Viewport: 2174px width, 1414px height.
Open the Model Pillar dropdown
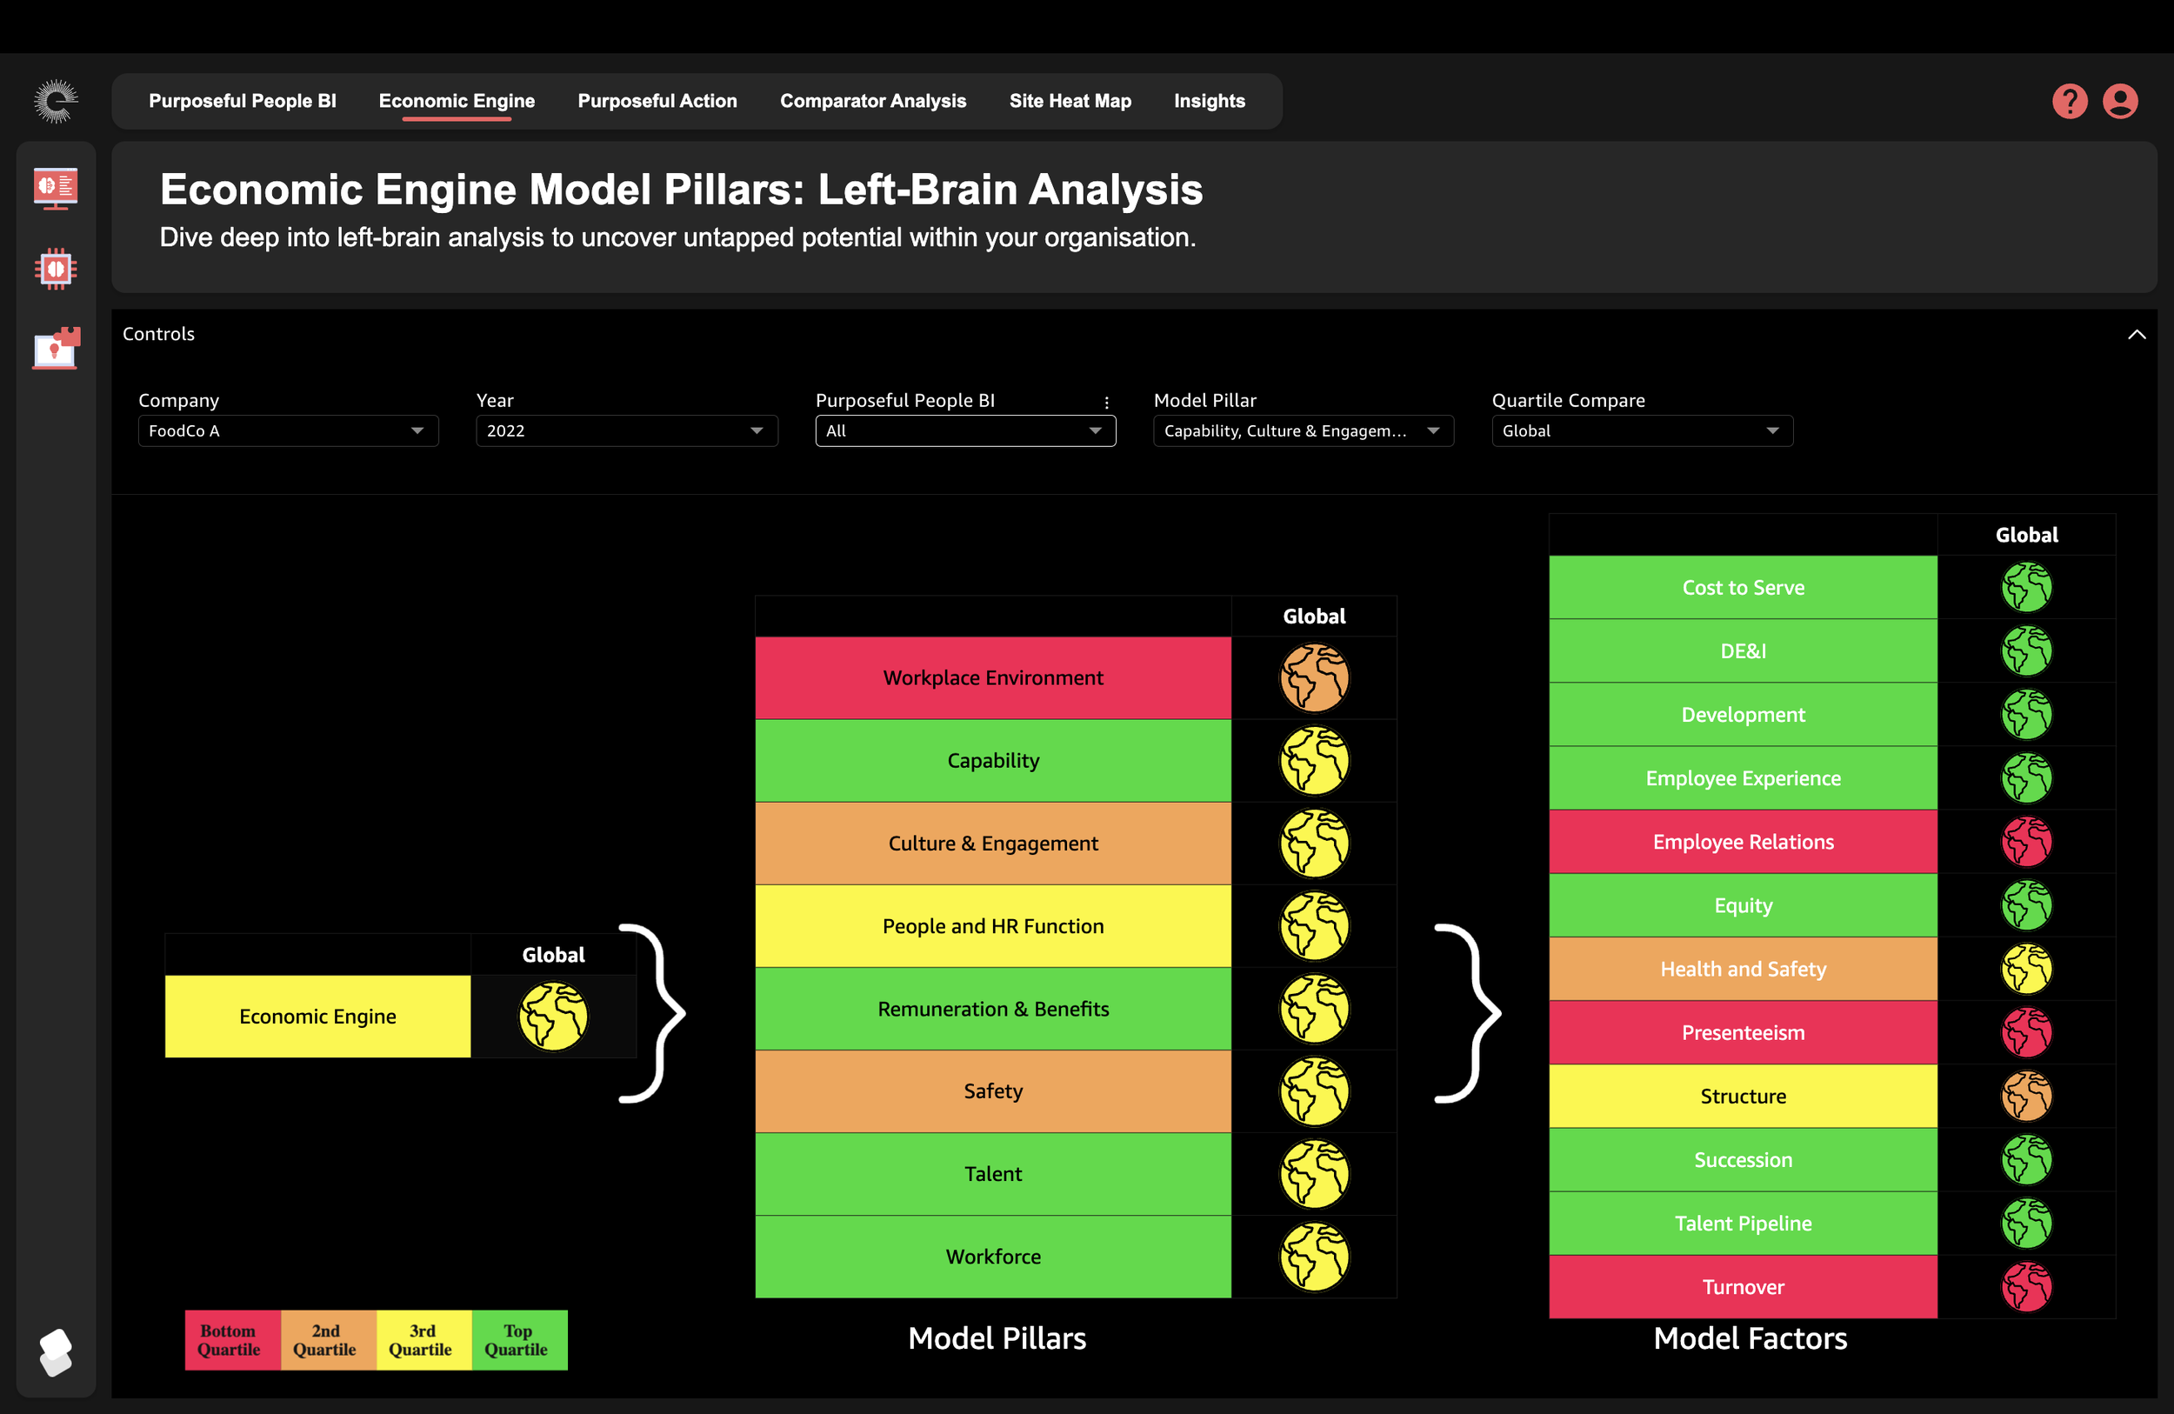tap(1303, 431)
